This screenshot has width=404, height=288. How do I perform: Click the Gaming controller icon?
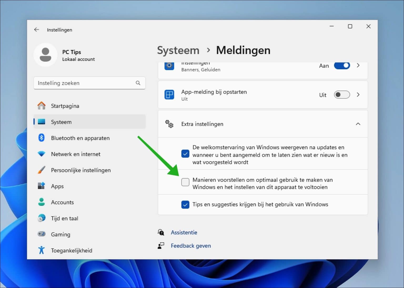(x=41, y=234)
